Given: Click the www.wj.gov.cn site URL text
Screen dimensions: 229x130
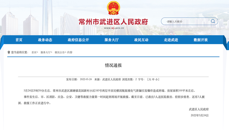Looking at the screenshot, I should click(x=114, y=28).
